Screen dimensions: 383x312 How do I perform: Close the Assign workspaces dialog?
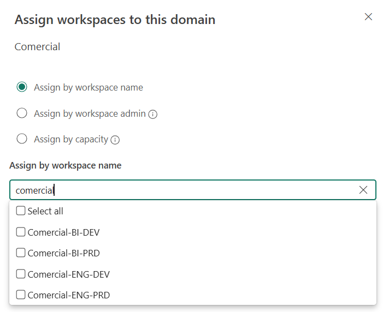[368, 17]
